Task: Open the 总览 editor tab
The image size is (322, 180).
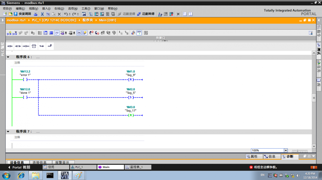Action: [x=56, y=167]
